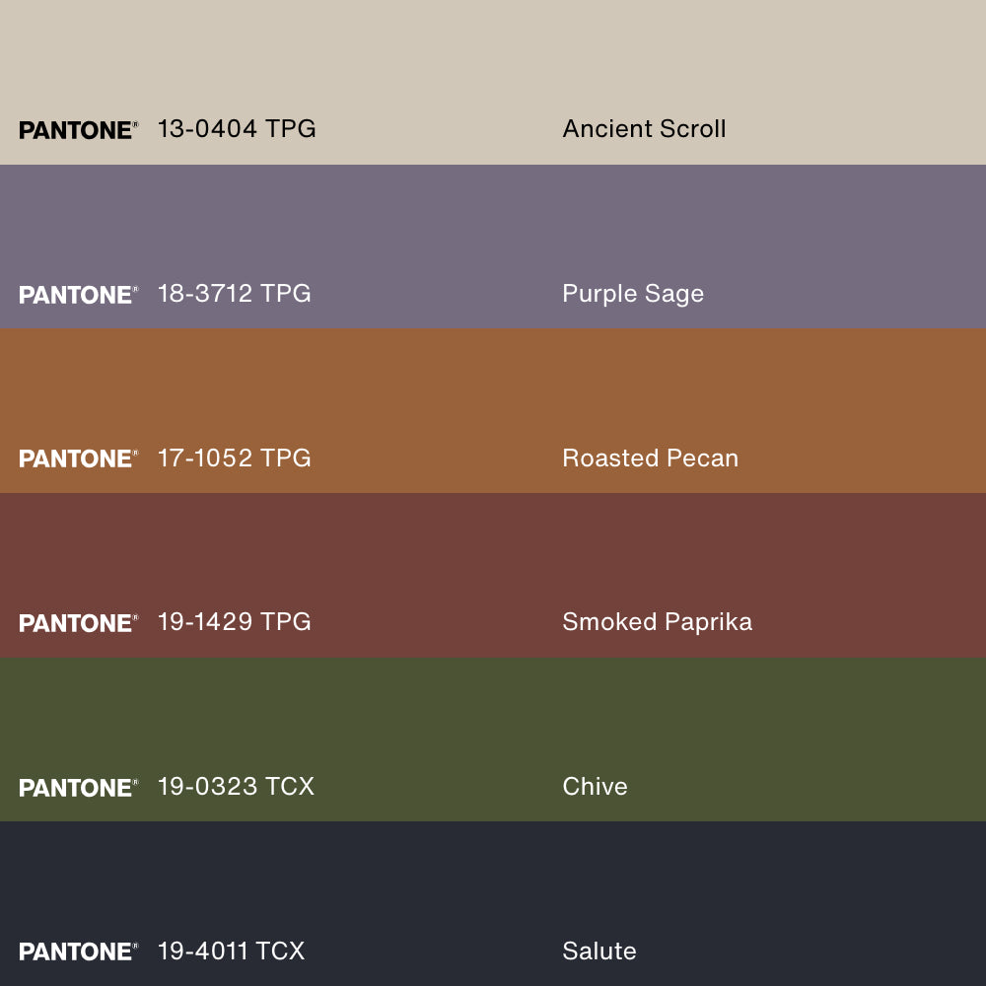Click the PANTONE logo on Ancient Scroll row
The height and width of the screenshot is (986, 986).
(x=78, y=130)
